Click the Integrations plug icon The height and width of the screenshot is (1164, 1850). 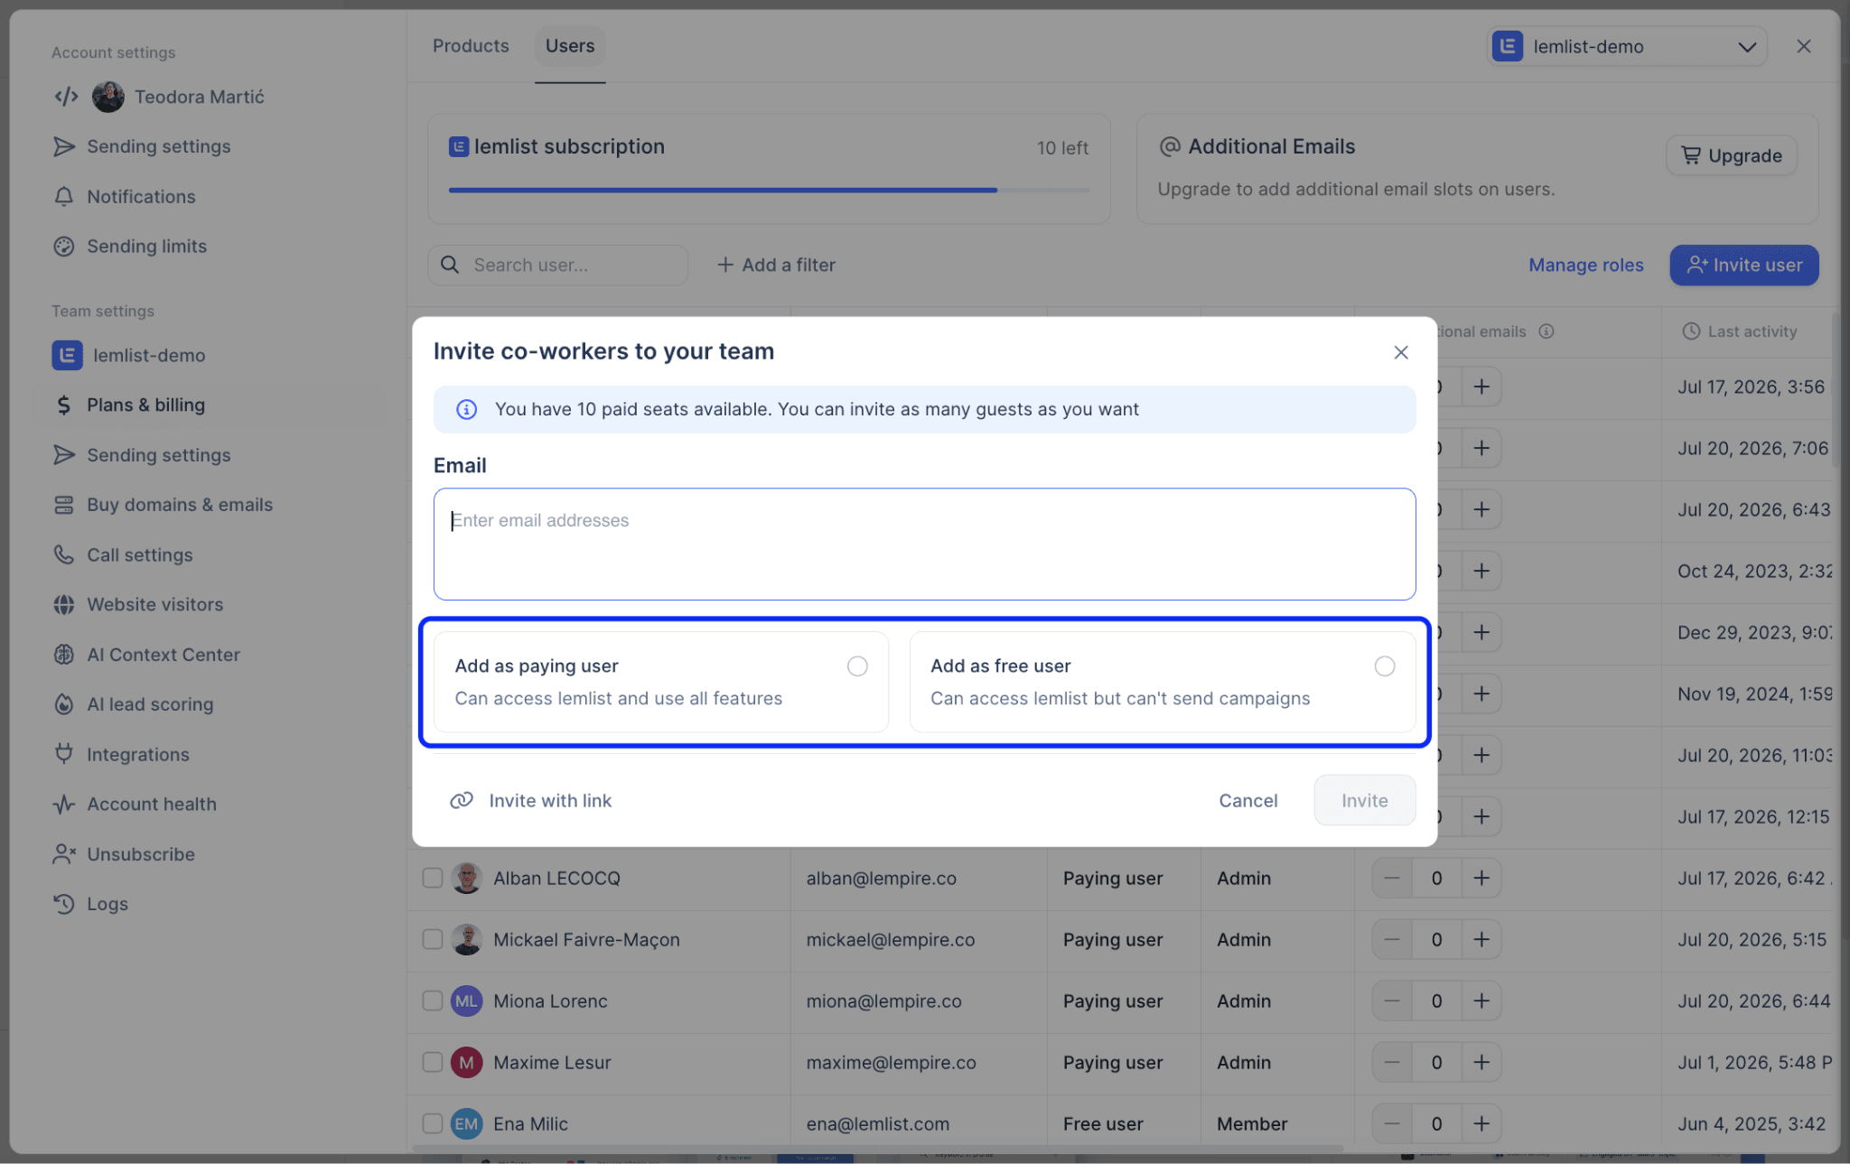tap(63, 754)
